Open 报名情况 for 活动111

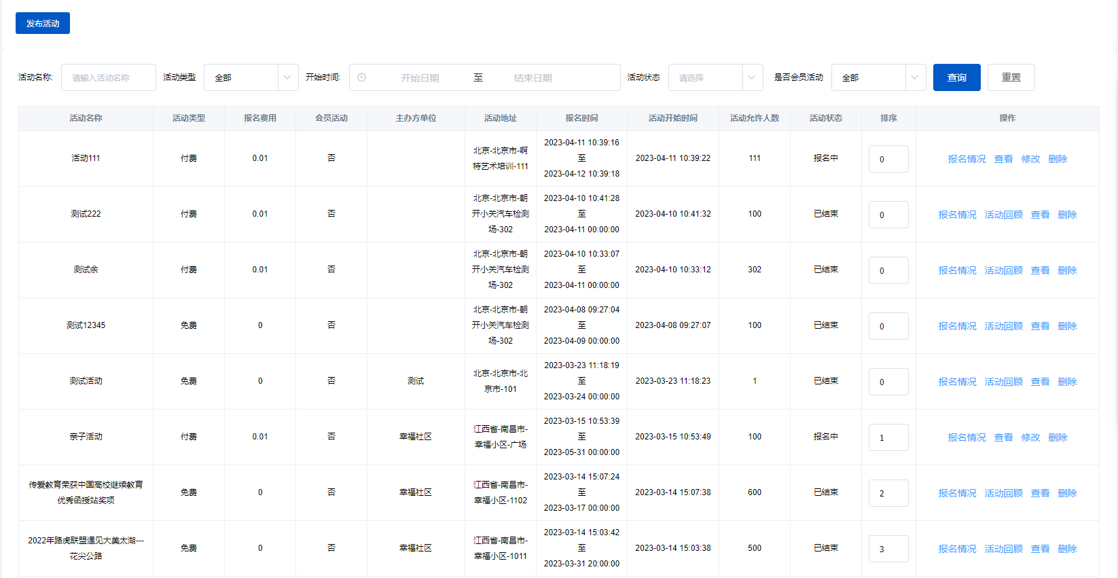pyautogui.click(x=967, y=159)
